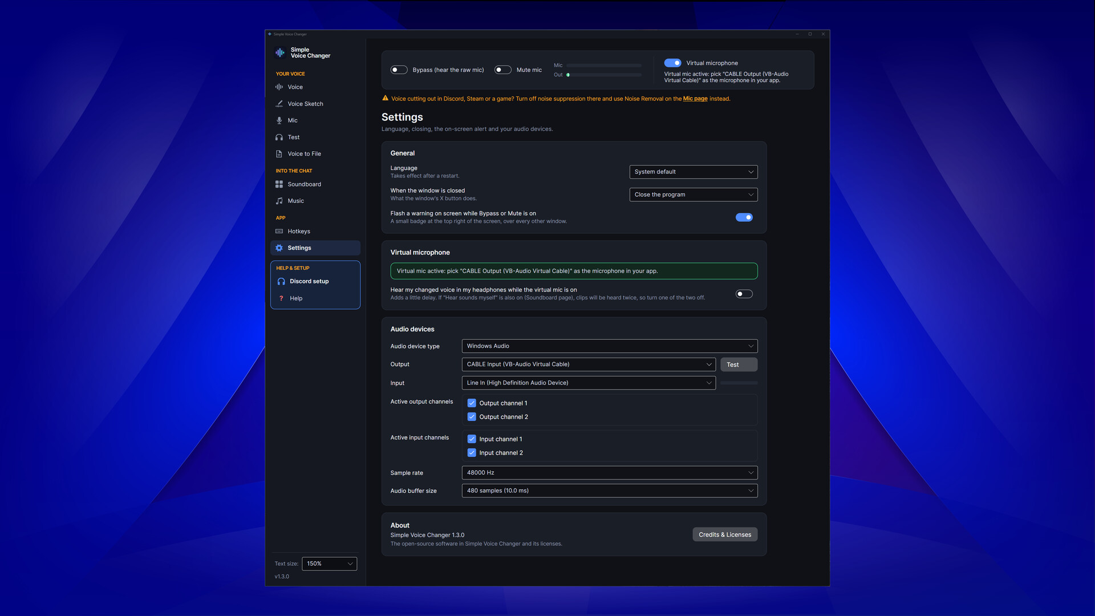Open the Hotkeys page
This screenshot has width=1095, height=616.
tap(315, 232)
